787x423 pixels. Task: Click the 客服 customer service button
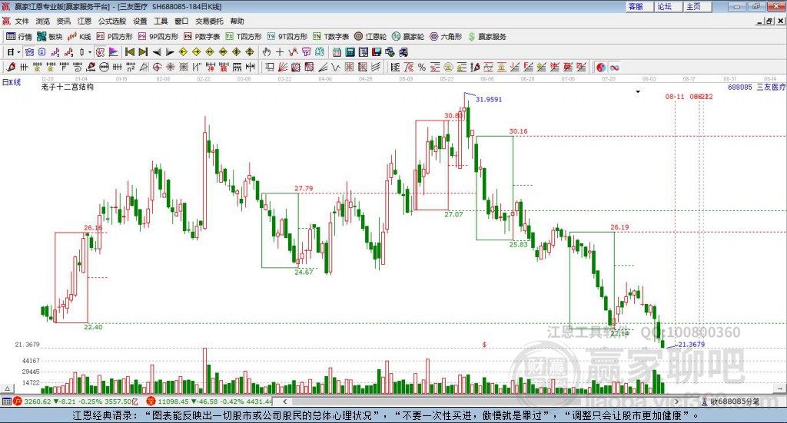[640, 6]
